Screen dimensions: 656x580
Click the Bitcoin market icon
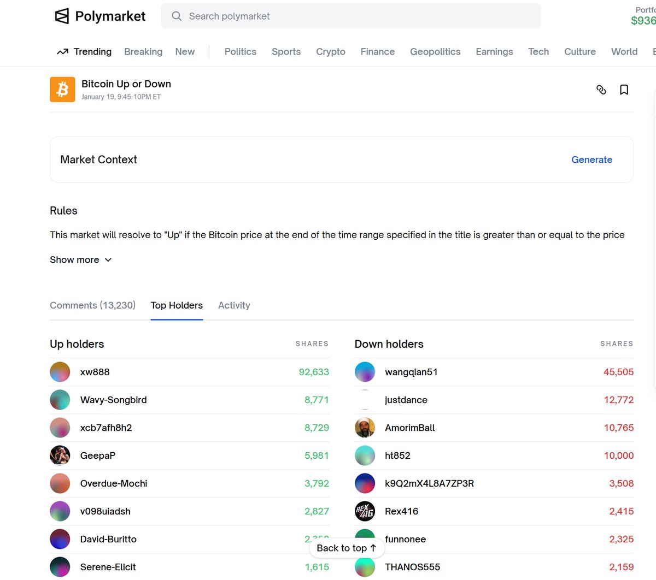[62, 90]
